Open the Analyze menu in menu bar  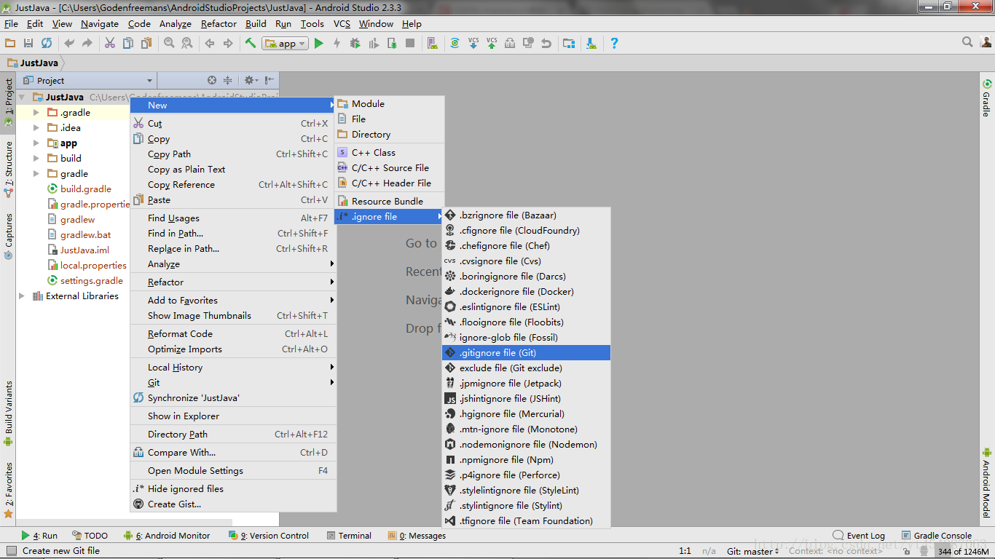[175, 23]
